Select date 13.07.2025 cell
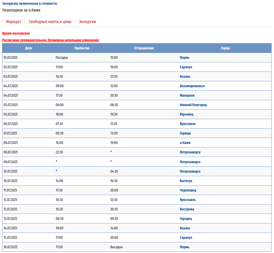274x253 pixels. click(10, 219)
